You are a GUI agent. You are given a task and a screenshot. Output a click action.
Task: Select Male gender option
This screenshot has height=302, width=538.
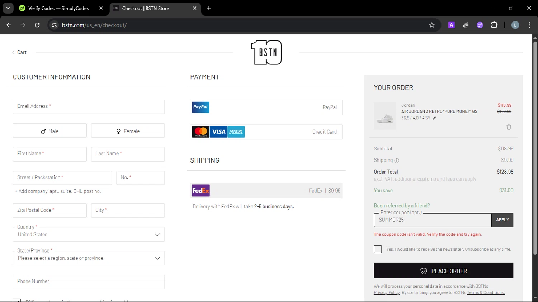[49, 131]
